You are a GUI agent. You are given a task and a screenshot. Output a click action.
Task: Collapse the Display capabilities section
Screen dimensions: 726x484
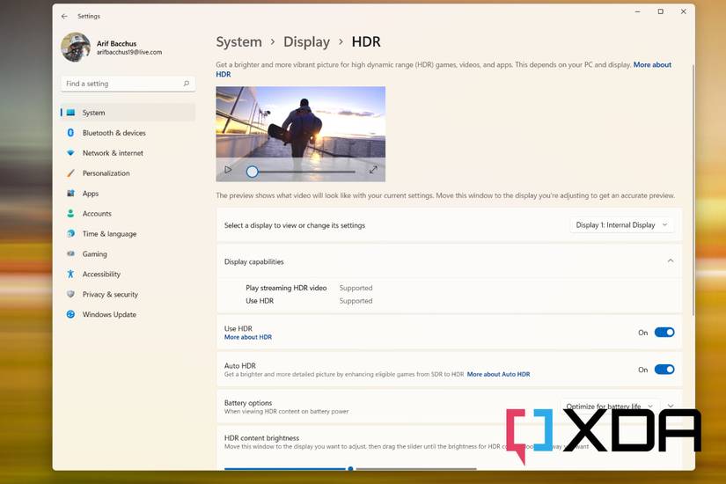tap(670, 261)
